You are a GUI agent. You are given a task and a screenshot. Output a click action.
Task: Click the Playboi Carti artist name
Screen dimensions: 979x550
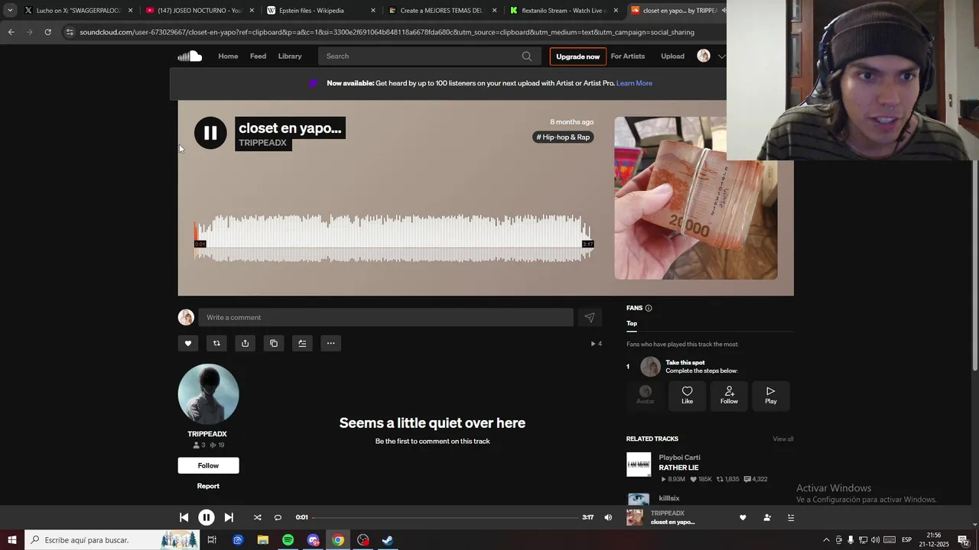(680, 458)
